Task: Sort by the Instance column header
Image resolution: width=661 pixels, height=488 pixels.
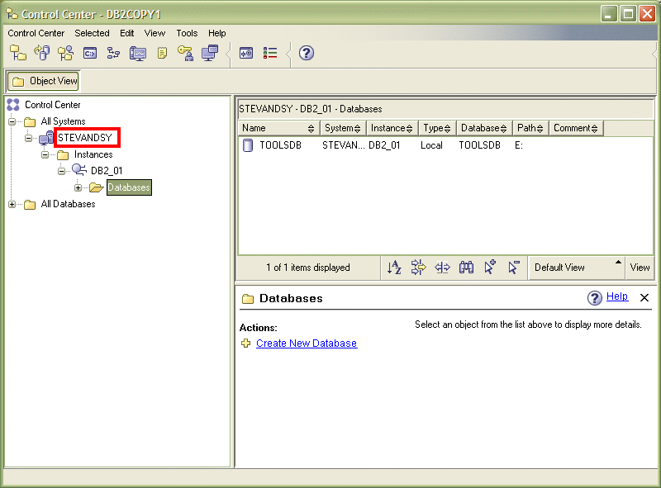Action: click(392, 128)
